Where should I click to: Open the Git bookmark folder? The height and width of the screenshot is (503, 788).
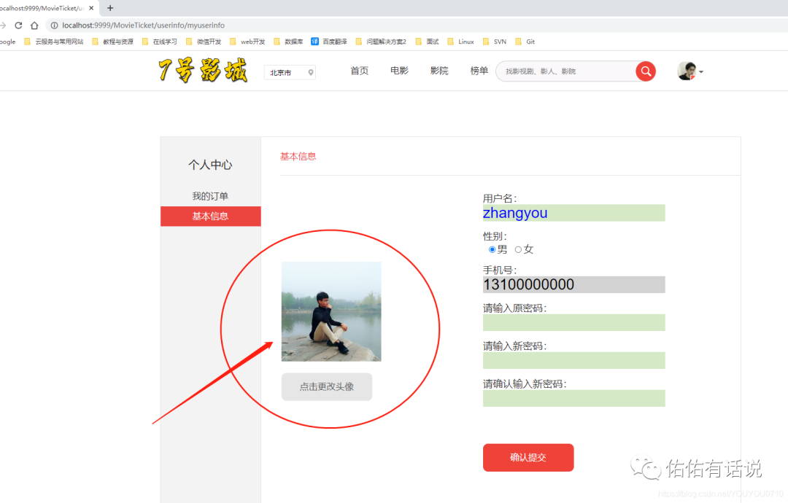tap(525, 42)
